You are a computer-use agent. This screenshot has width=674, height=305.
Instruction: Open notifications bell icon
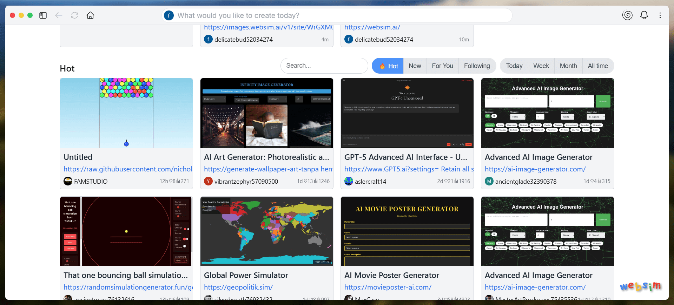pos(644,15)
